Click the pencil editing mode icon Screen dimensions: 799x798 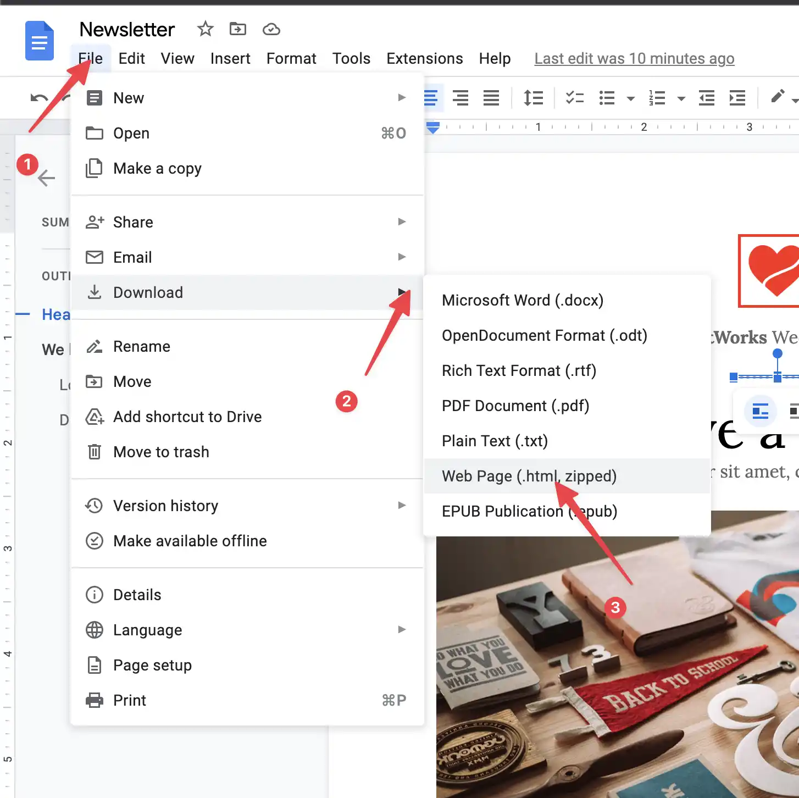(777, 97)
